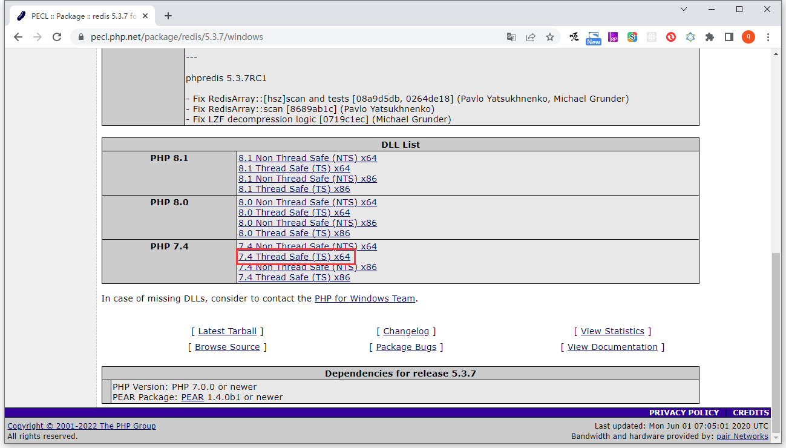Open the Chrome three-dot menu
Image resolution: width=786 pixels, height=448 pixels.
768,37
